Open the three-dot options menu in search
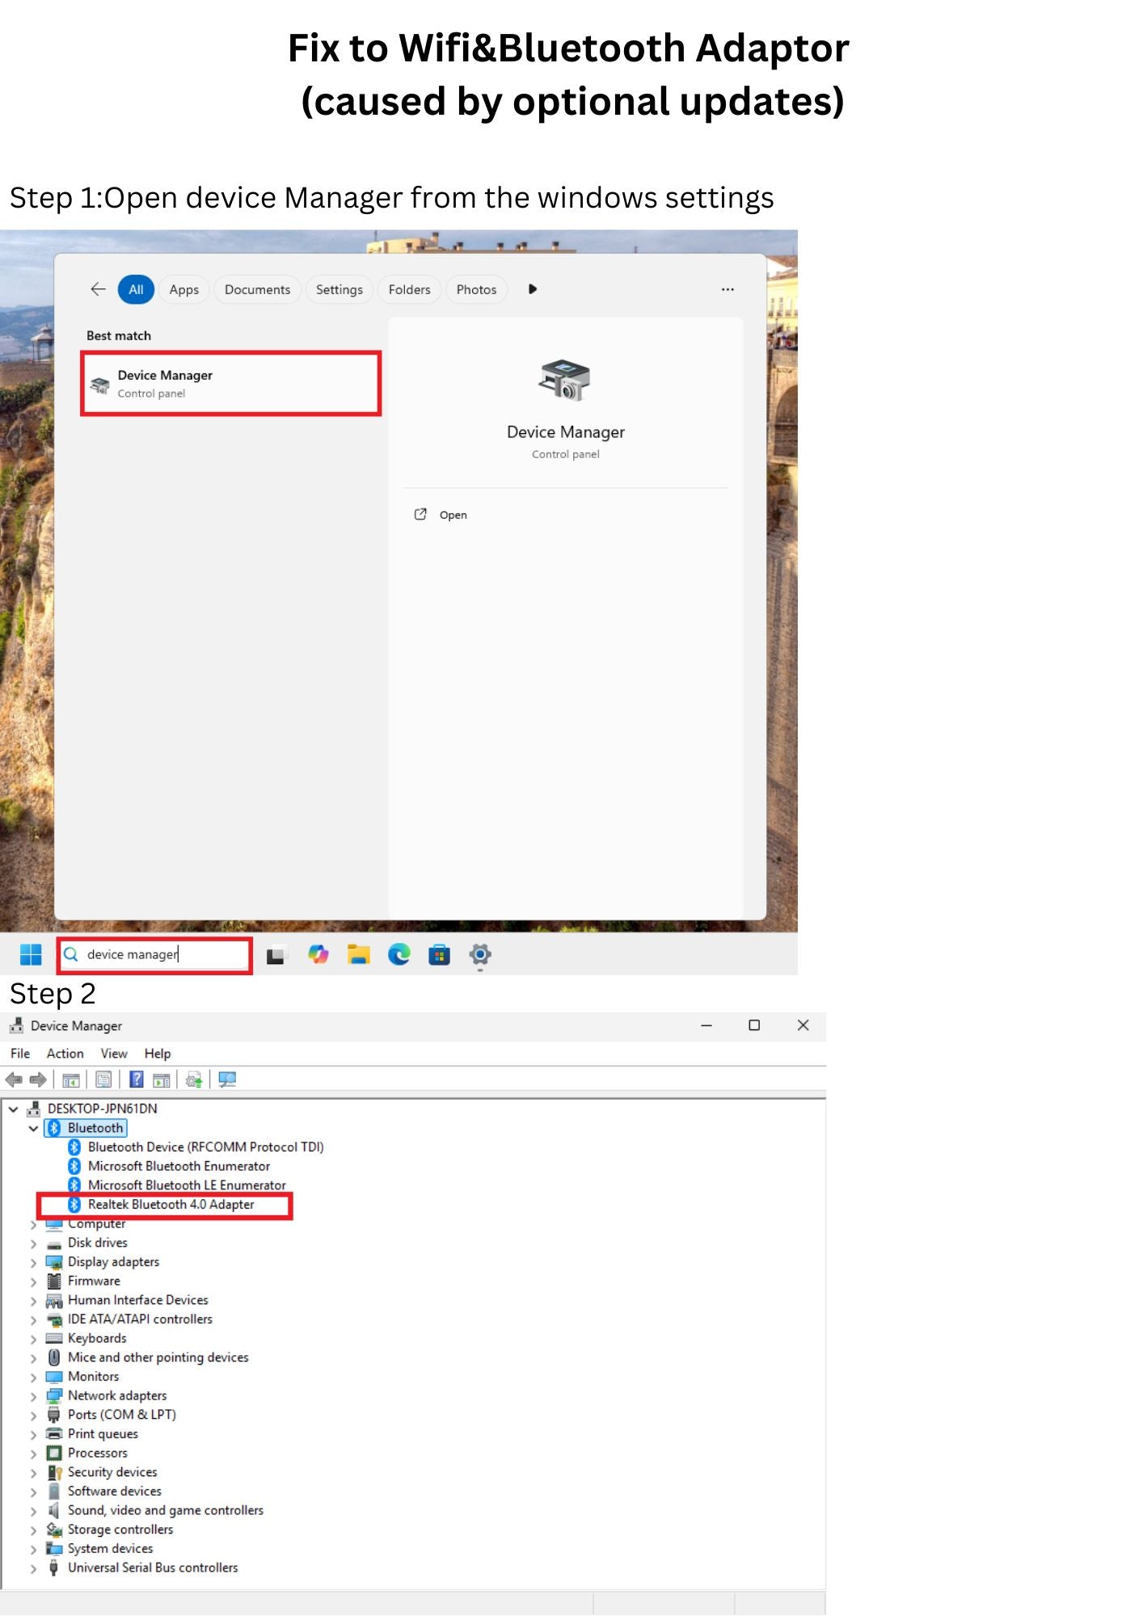Viewport: 1143px width, 1616px height. [x=728, y=289]
